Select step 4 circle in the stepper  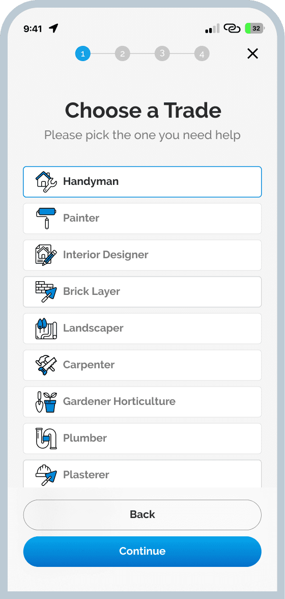tap(202, 54)
